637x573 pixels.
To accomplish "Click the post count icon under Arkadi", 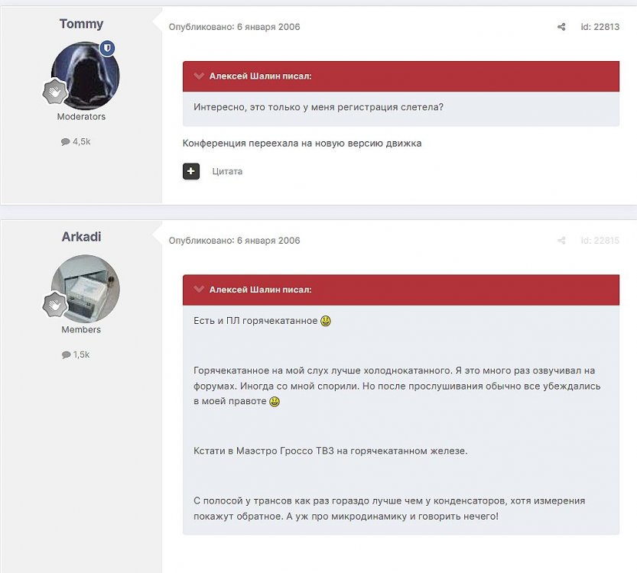I will click(66, 355).
